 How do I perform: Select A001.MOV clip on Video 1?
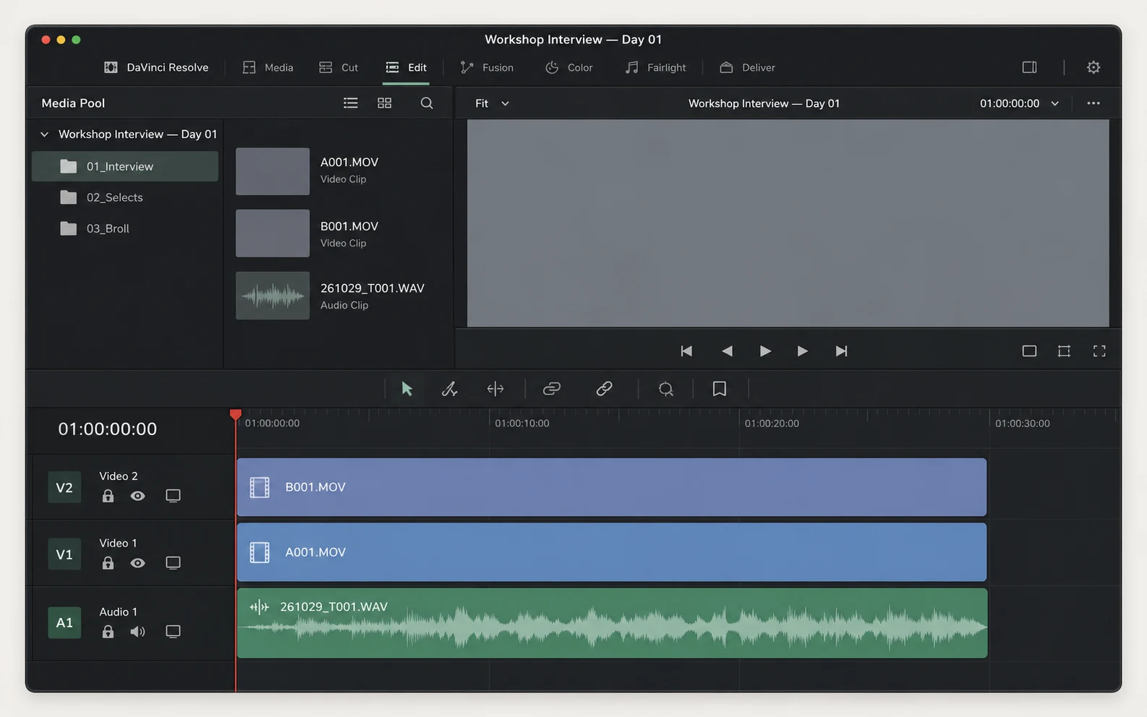[612, 552]
